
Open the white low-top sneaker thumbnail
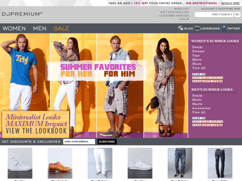140,163
